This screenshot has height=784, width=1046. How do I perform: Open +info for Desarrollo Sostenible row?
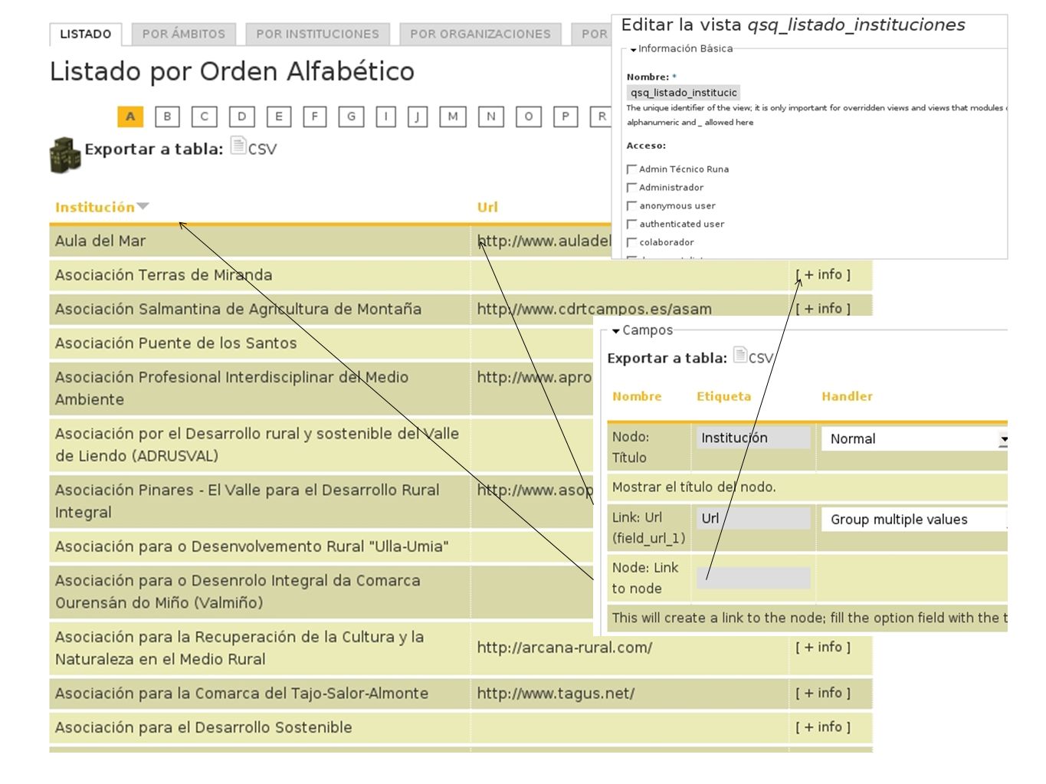[x=823, y=727]
